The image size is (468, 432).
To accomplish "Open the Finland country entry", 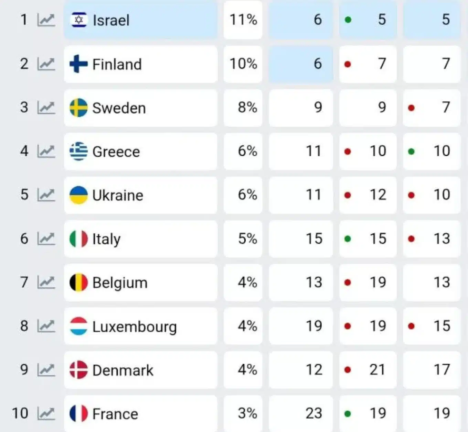I will click(140, 64).
